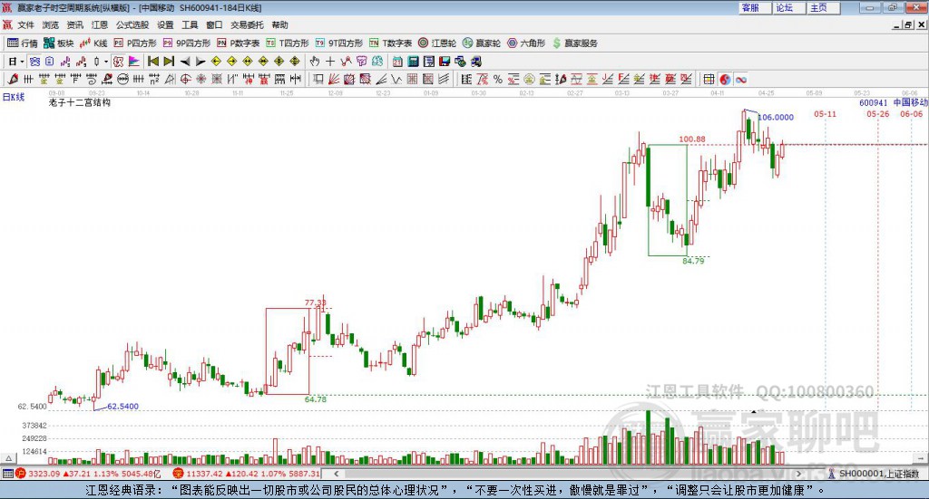929x499 pixels.
Task: Step chart right with black right arrow
Action: tap(200, 62)
